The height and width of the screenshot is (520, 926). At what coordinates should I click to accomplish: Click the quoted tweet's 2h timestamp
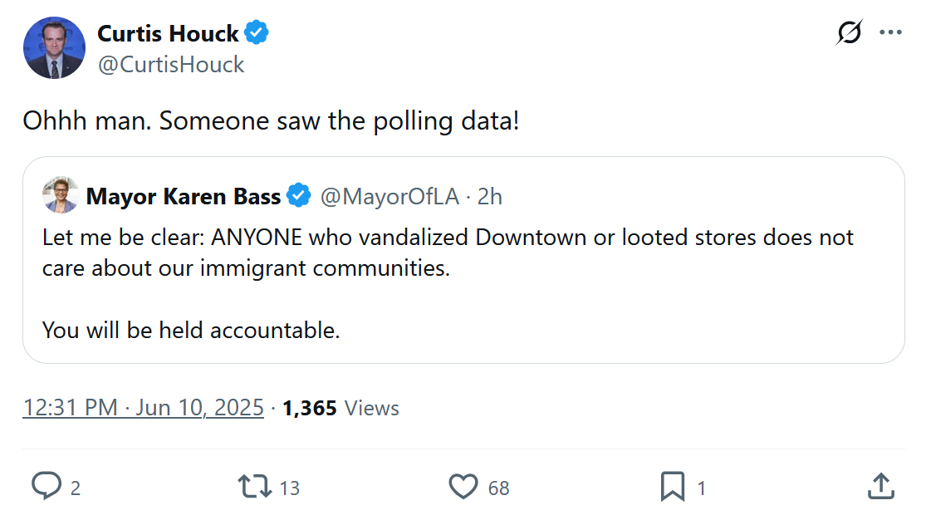tap(490, 196)
